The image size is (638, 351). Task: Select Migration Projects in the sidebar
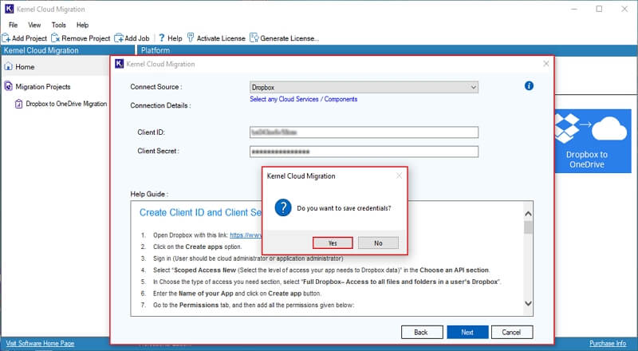[x=37, y=87]
